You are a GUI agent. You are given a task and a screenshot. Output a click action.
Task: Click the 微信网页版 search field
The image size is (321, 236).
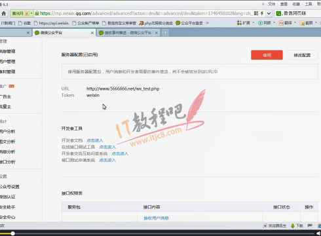tap(297, 14)
